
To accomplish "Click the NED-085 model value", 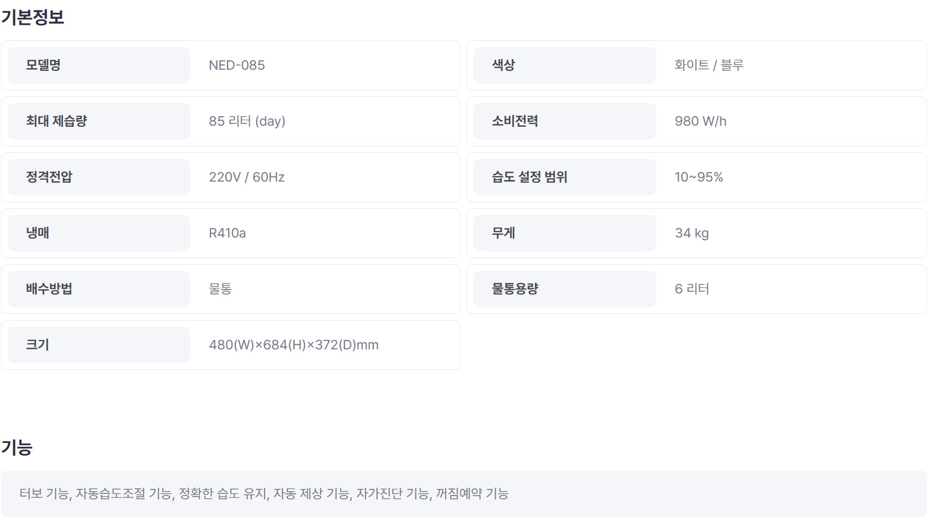I will (x=236, y=65).
